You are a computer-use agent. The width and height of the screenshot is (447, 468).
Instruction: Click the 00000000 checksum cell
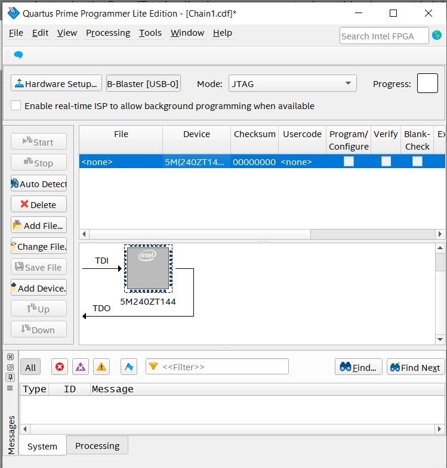tap(254, 162)
